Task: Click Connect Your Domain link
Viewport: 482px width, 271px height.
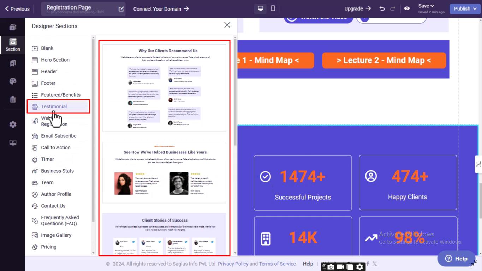Action: [161, 9]
